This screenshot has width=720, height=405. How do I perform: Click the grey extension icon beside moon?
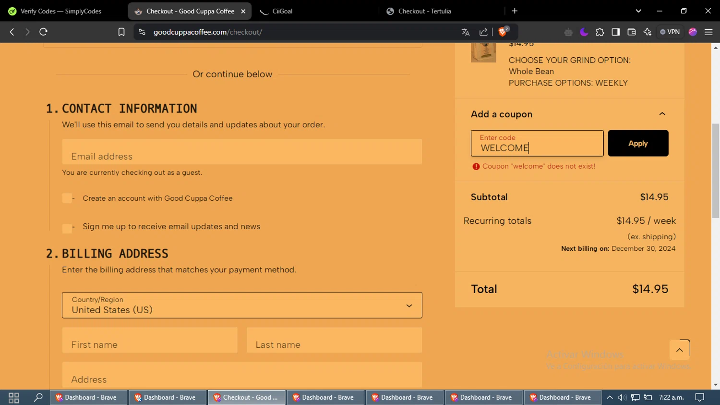coord(568,32)
